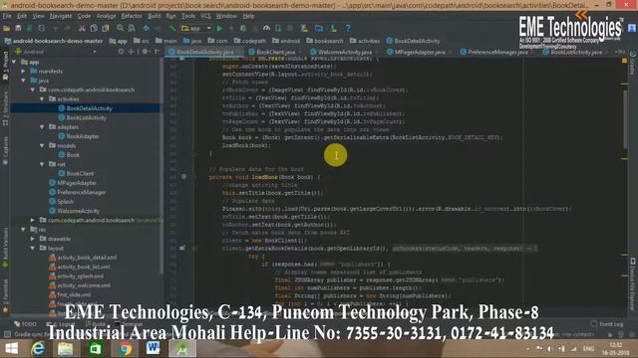The width and height of the screenshot is (638, 358).
Task: Click the booksearch breadcrumb in navigation bar
Action: [325, 41]
